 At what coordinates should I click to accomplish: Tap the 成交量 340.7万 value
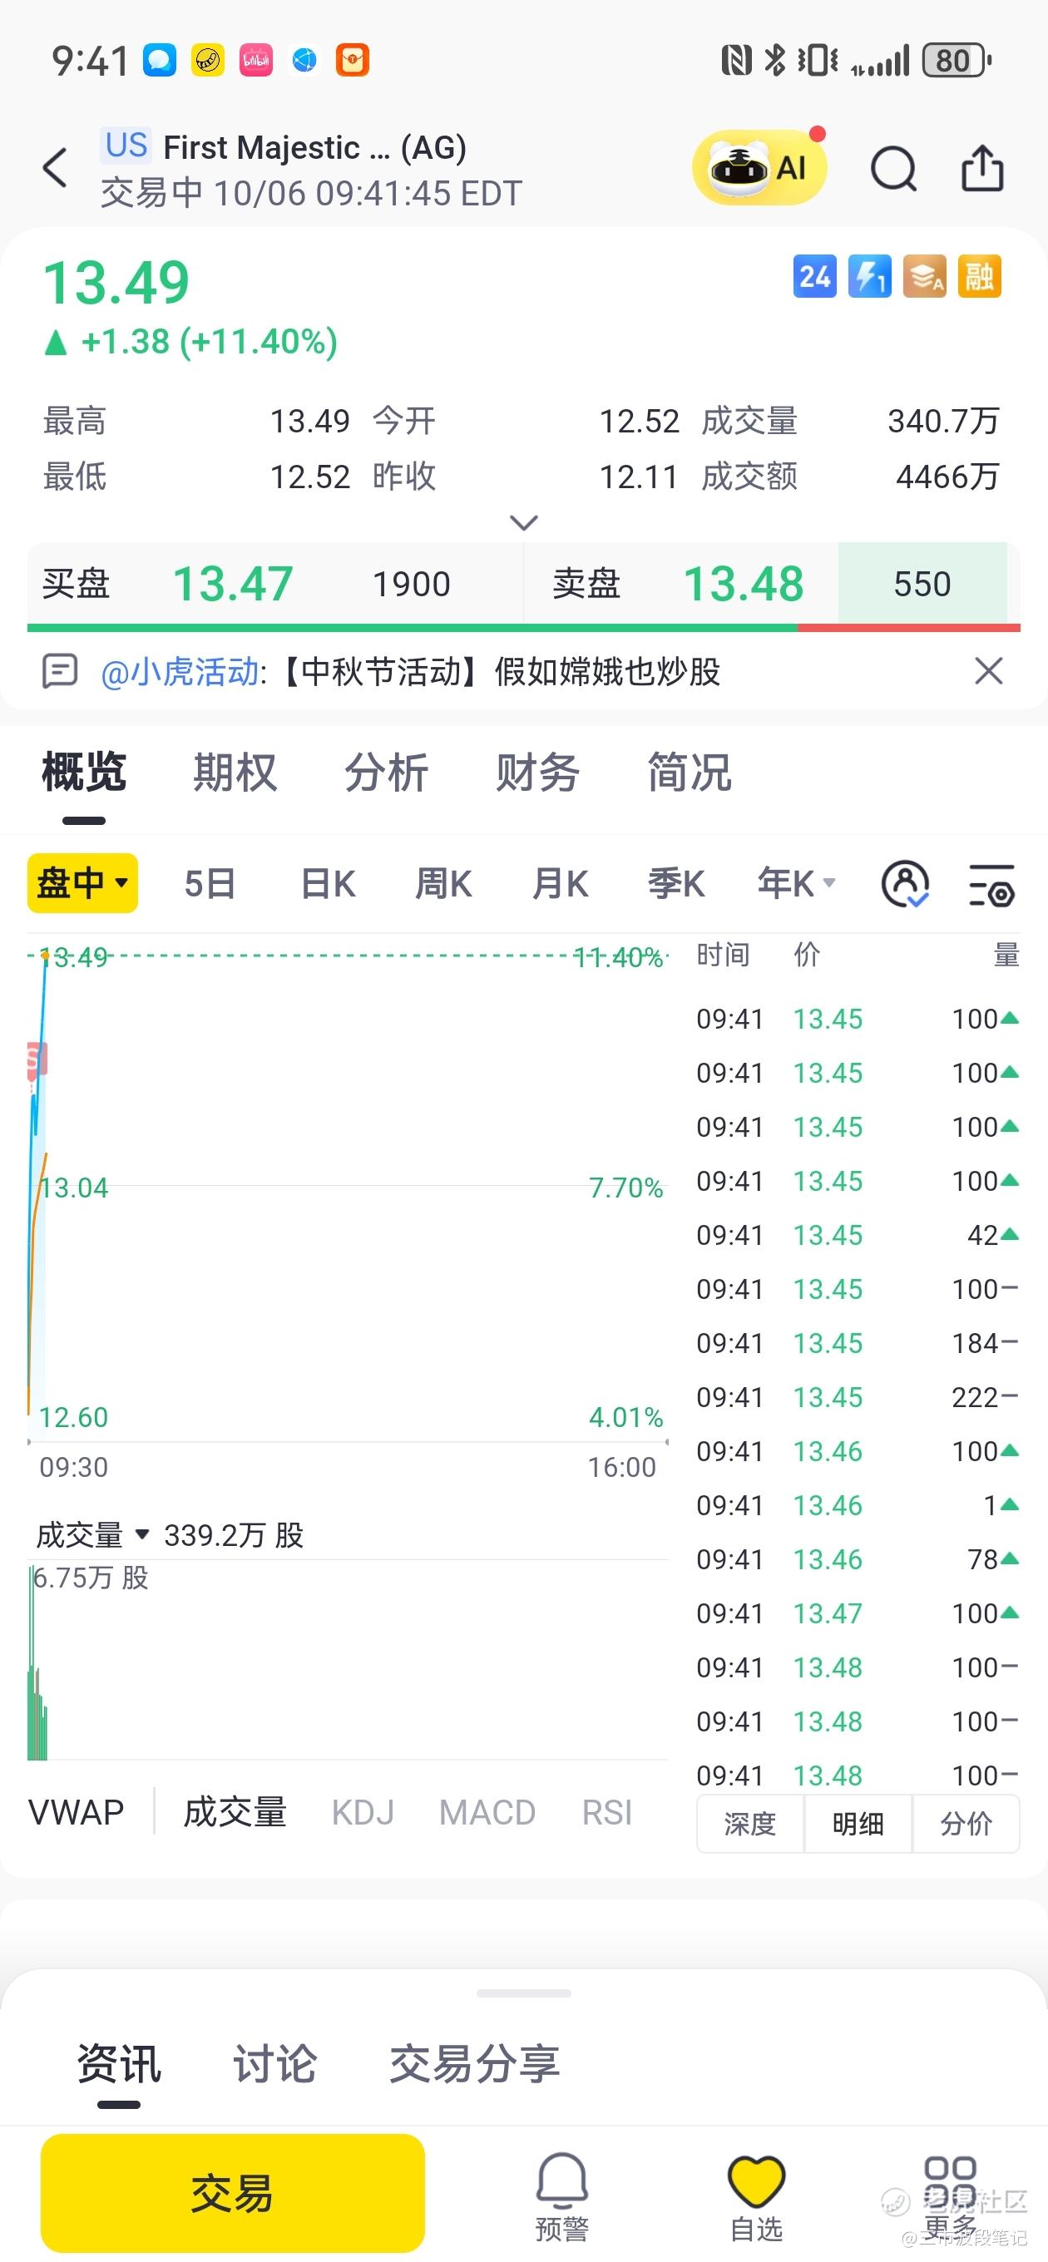(x=943, y=421)
